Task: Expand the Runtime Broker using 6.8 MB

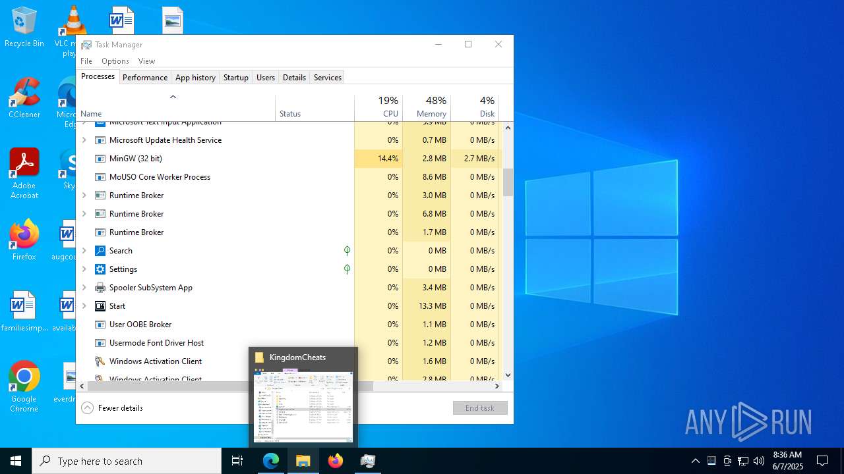Action: point(84,214)
